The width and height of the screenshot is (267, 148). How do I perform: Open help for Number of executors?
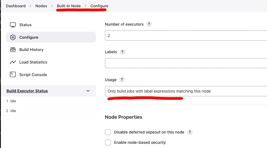pyautogui.click(x=149, y=24)
